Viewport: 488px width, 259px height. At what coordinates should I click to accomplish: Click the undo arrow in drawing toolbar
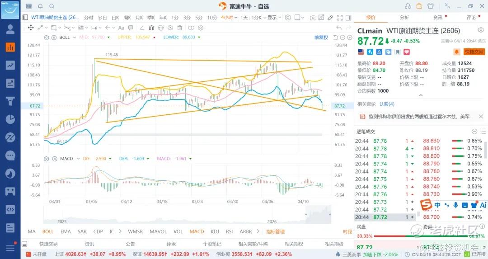tap(339, 28)
